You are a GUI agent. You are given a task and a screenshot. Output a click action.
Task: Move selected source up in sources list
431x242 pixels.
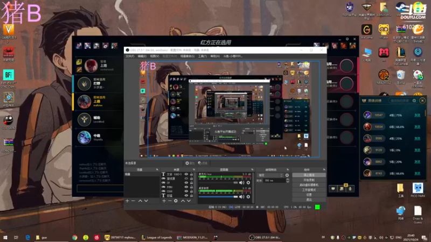point(183,201)
